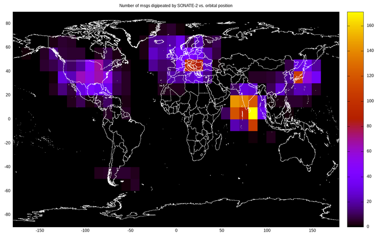The height and width of the screenshot is (235, 391).
Task: Click the colorbar label 80
Action: (369, 126)
